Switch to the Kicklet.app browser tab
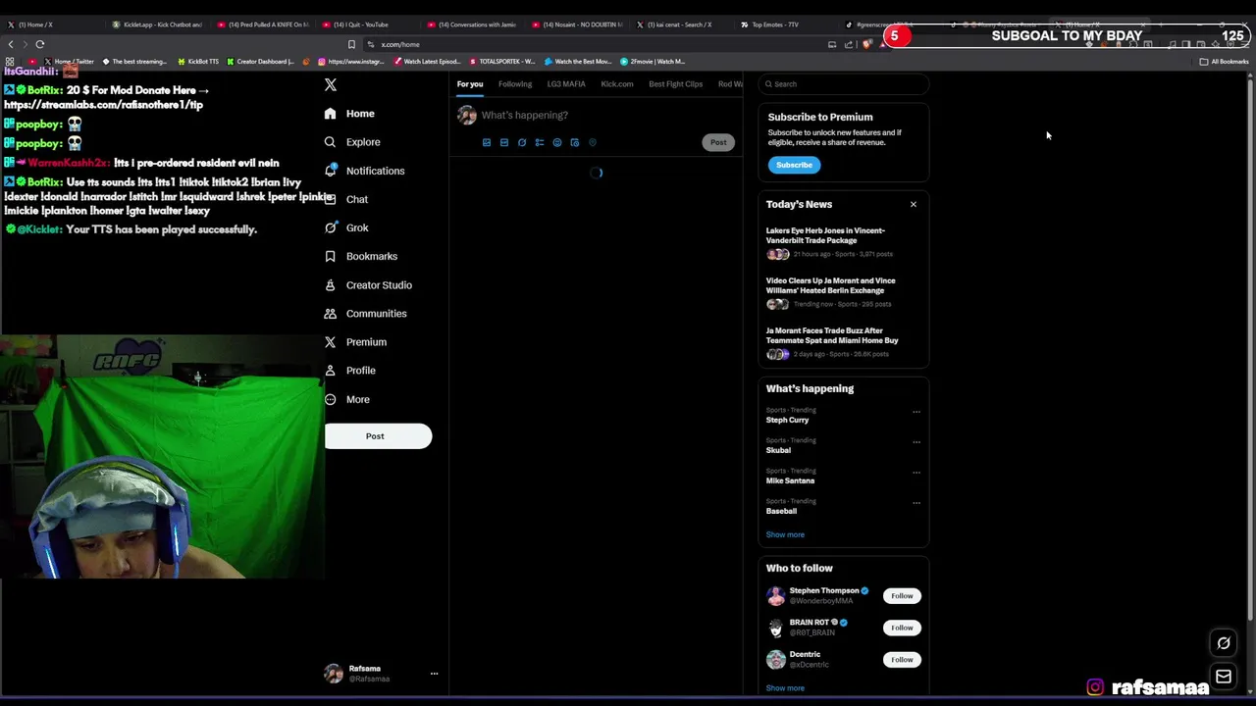1256x706 pixels. (x=157, y=25)
